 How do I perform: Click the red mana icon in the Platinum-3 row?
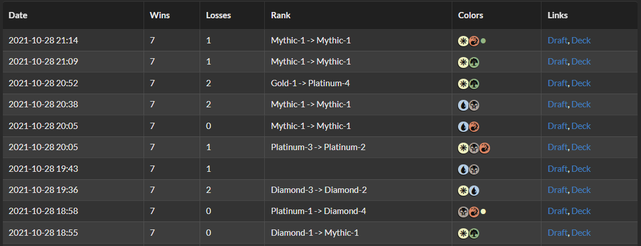pyautogui.click(x=485, y=148)
